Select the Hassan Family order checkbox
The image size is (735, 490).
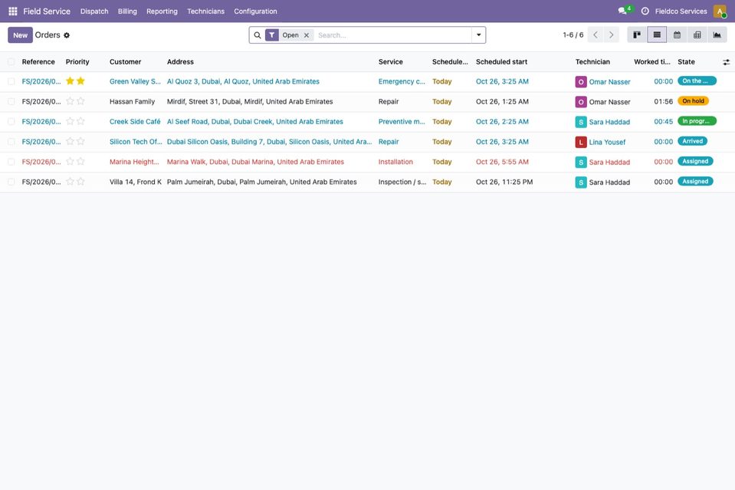click(x=11, y=102)
